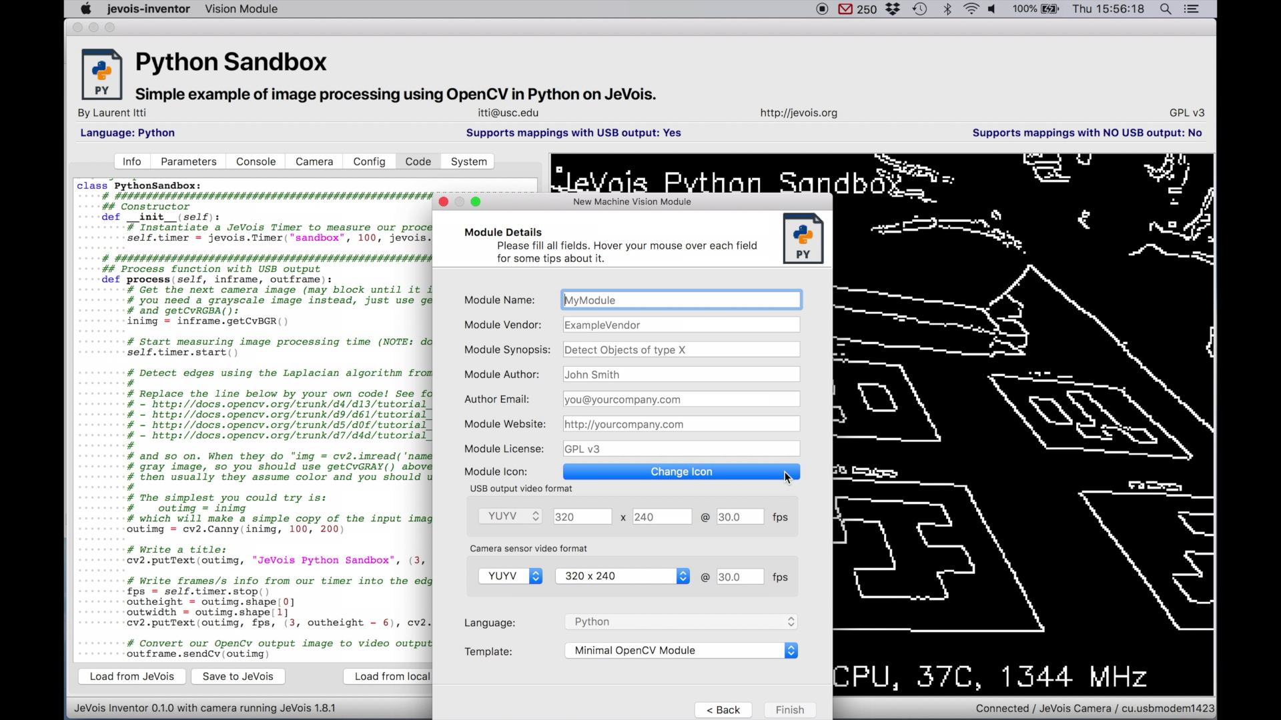Open the Dropbox menu bar icon
This screenshot has height=720, width=1281.
893,9
